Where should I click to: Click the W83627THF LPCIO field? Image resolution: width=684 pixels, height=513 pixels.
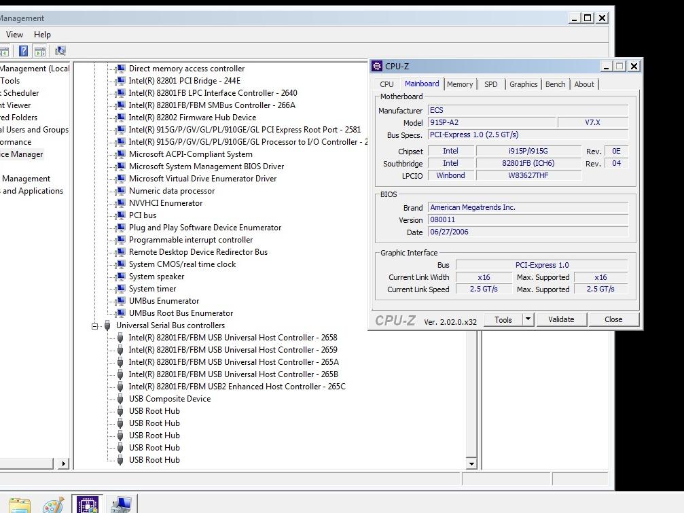pos(528,175)
